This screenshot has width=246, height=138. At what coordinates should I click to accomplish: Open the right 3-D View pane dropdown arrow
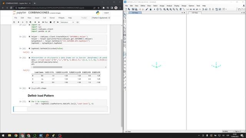tap(242, 13)
